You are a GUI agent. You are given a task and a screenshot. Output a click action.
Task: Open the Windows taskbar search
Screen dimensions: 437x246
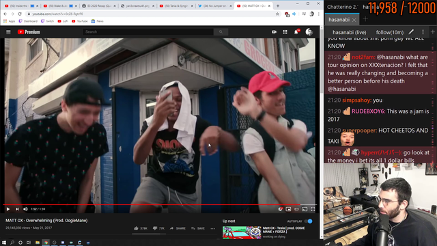12,243
